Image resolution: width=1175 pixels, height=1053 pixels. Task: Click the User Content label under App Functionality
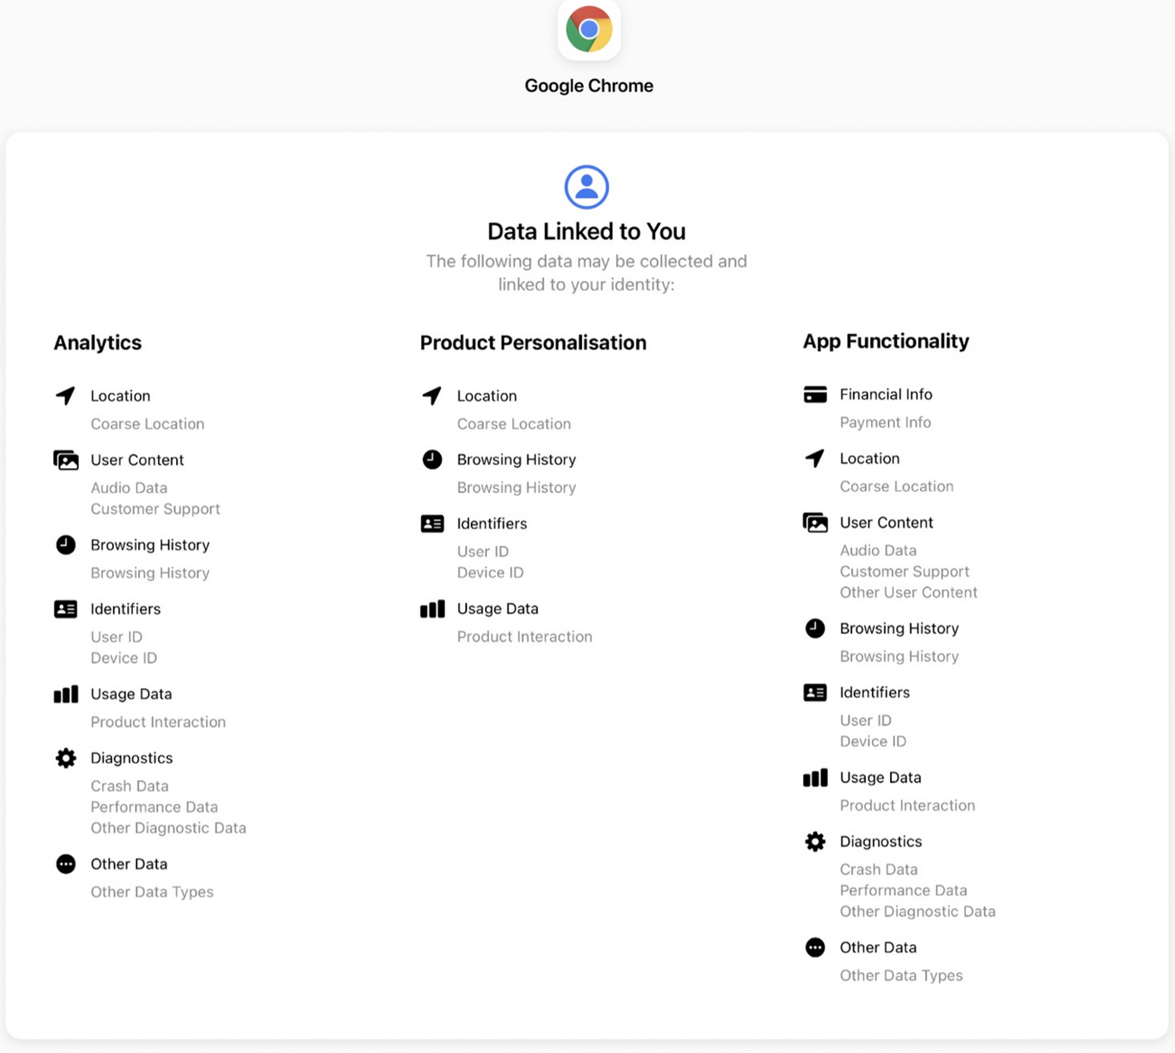pyautogui.click(x=886, y=523)
